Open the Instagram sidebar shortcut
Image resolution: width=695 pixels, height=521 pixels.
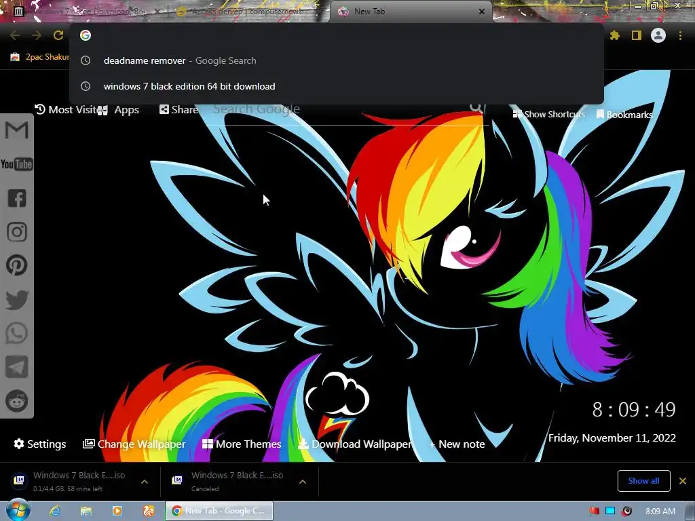pyautogui.click(x=17, y=232)
